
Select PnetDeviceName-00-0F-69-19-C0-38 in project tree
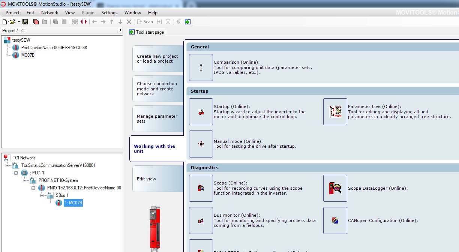(54, 48)
